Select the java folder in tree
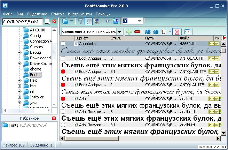The image size is (228, 150). 33,103
